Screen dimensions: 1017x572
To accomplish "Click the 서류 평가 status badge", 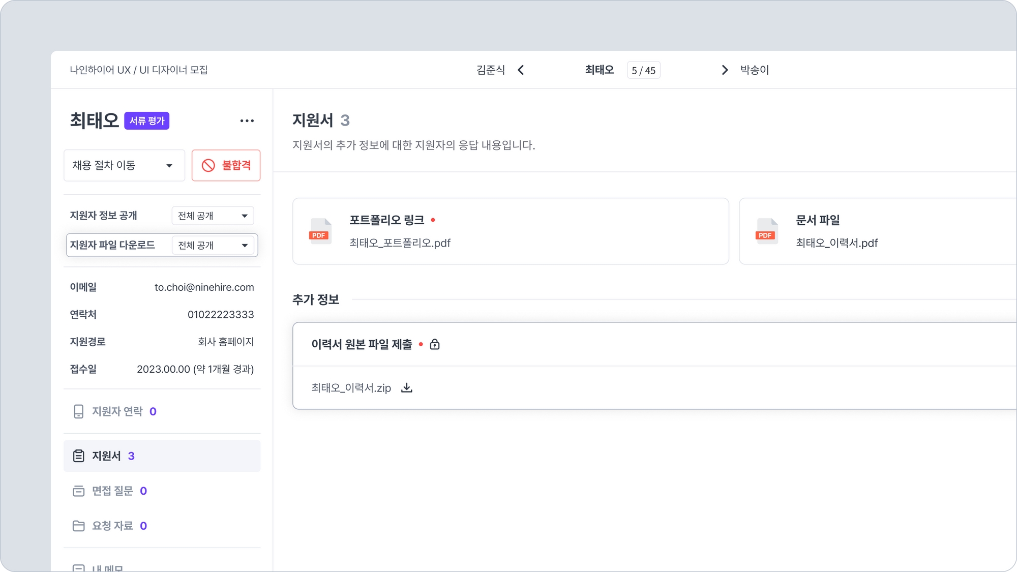I will [146, 121].
